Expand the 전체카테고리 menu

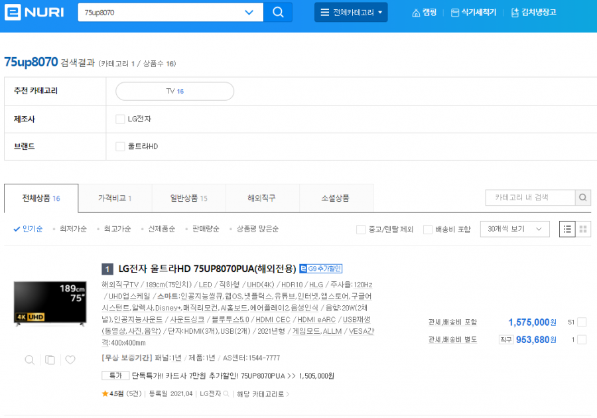click(x=351, y=12)
